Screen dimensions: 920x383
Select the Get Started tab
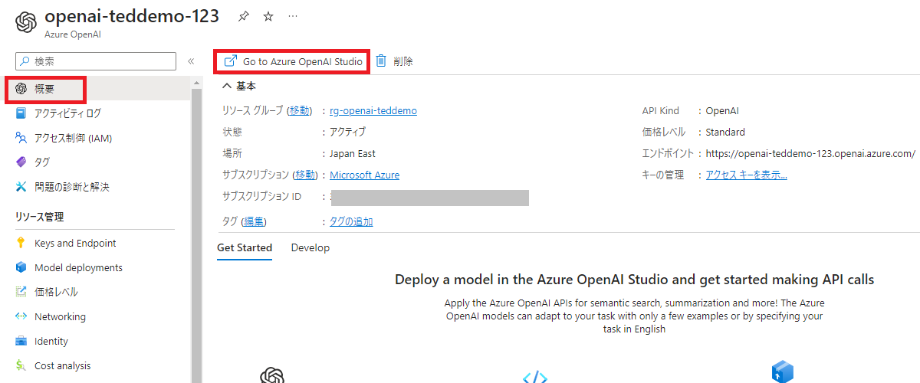245,247
